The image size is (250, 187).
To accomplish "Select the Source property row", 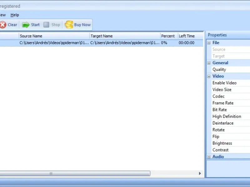I will (x=231, y=50).
